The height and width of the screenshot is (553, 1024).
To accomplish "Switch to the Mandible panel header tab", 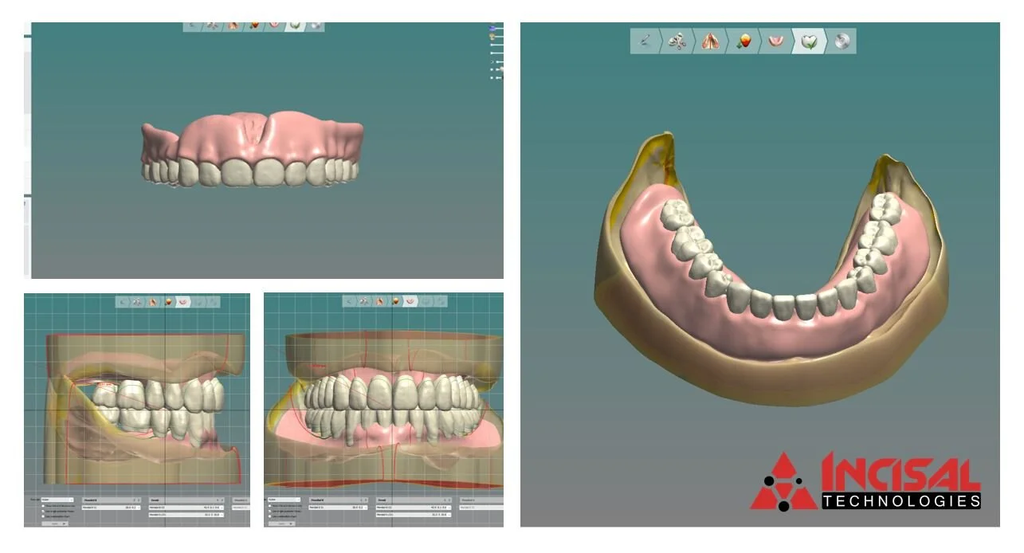I will tap(319, 500).
